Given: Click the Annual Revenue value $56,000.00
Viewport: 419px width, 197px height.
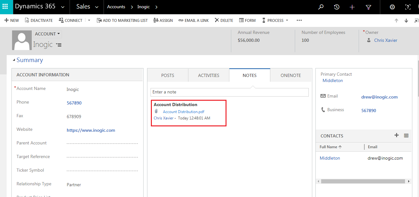Looking at the screenshot, I should 248,40.
